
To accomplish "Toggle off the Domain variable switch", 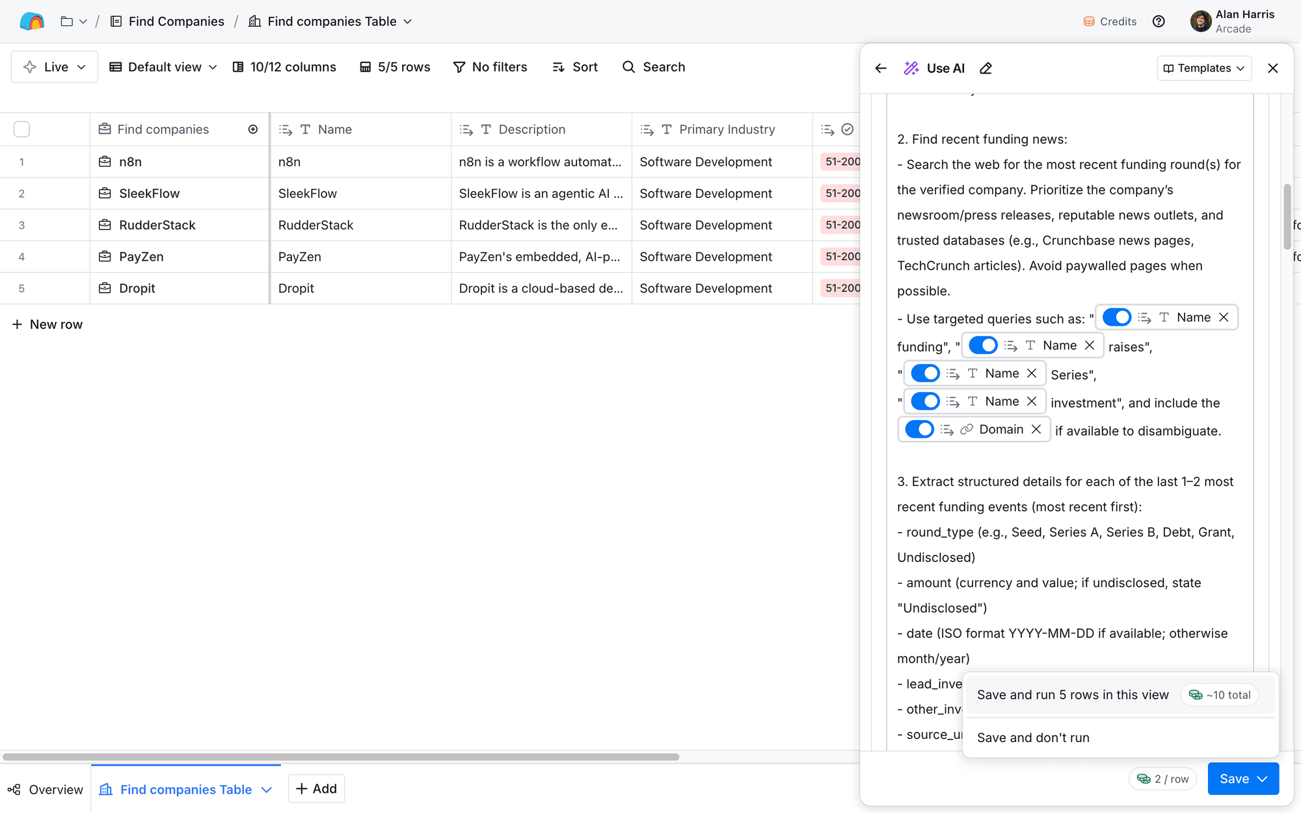I will pyautogui.click(x=919, y=429).
